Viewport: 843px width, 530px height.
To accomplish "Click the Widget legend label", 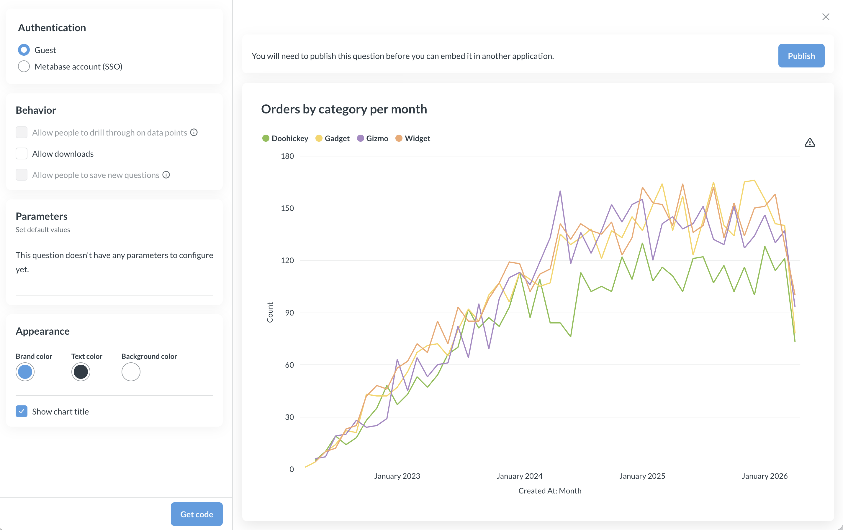I will (417, 138).
